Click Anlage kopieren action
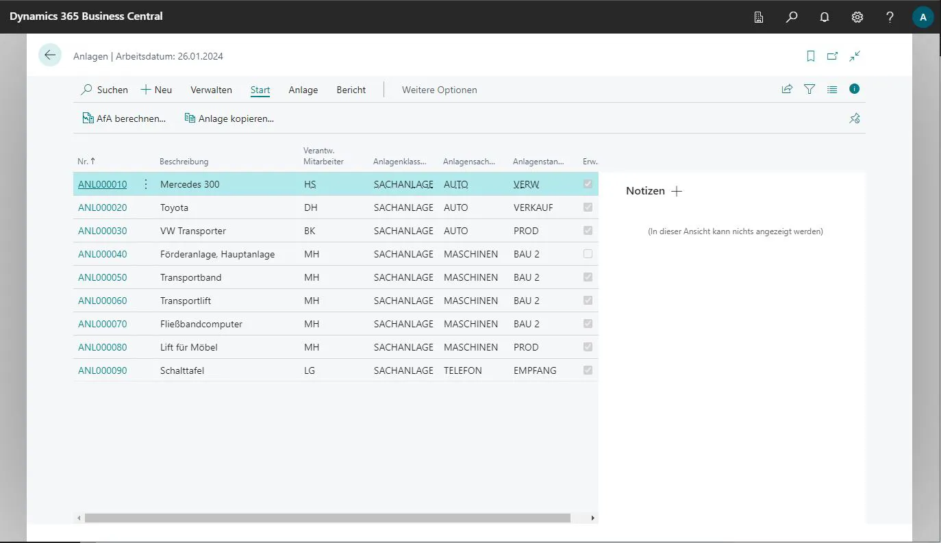Screen dimensions: 941x543 (229, 118)
